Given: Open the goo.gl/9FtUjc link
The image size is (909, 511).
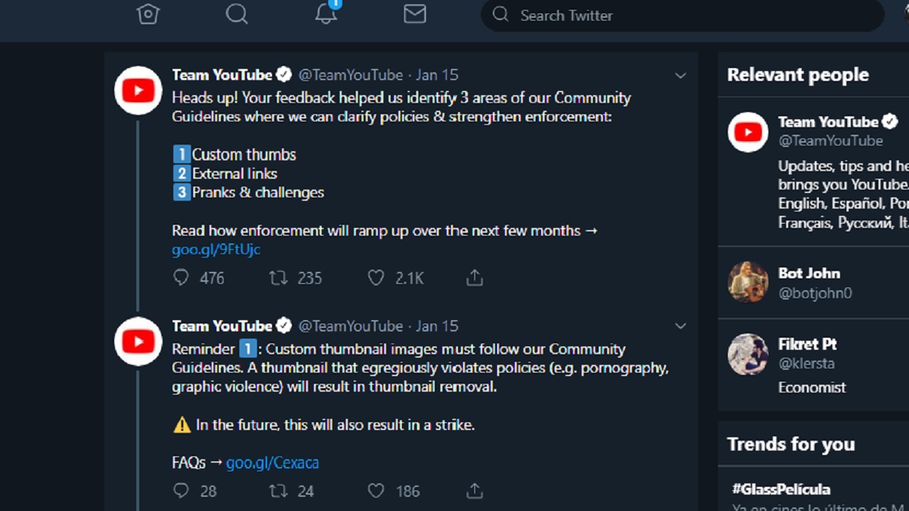Looking at the screenshot, I should (216, 249).
